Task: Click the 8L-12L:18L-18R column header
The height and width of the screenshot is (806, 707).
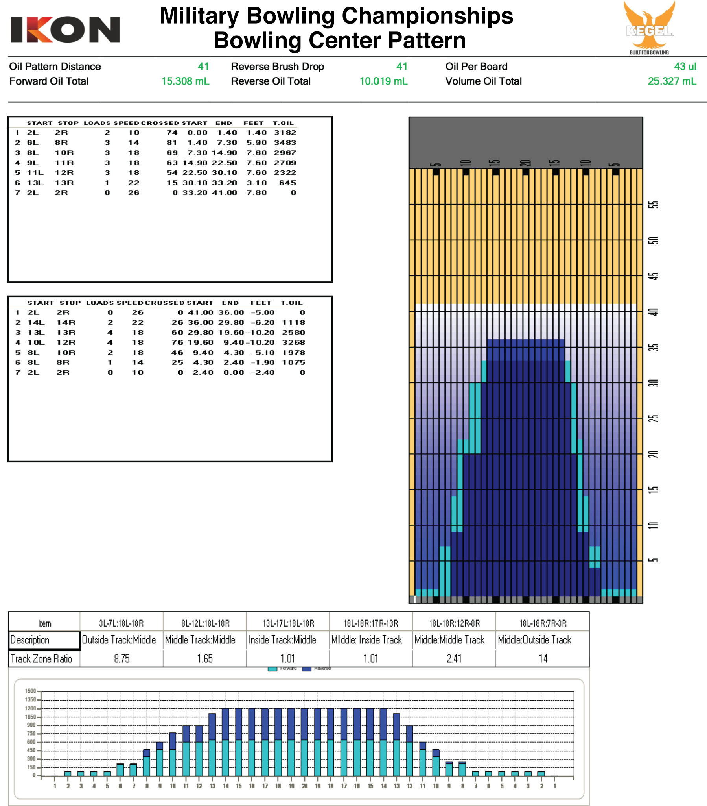Action: coord(205,623)
